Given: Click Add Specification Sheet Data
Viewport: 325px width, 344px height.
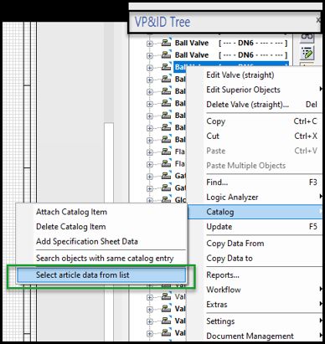Looking at the screenshot, I should [x=87, y=241].
